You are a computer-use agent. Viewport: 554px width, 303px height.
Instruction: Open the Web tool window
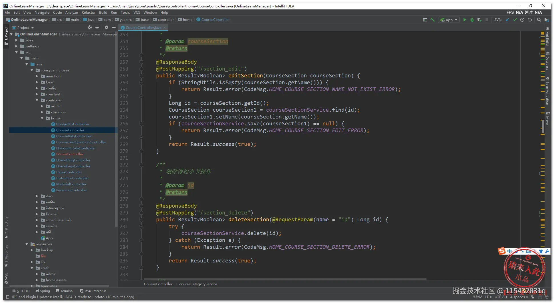[6, 278]
